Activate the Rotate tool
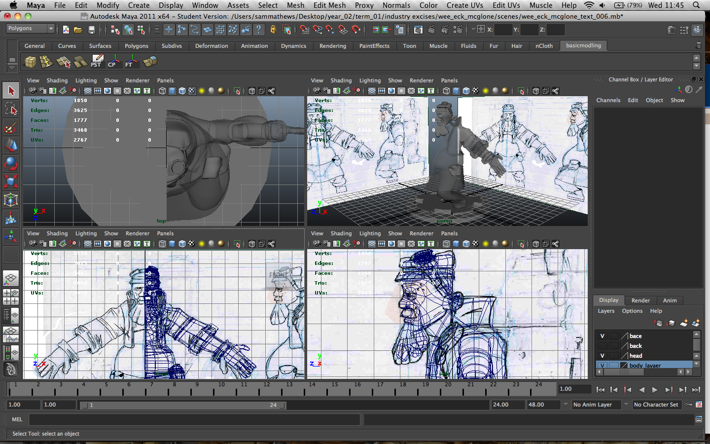Screen dimensions: 710x444 pos(11,163)
